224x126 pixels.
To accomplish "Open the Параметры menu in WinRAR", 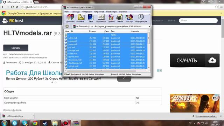I will (x=111, y=12).
